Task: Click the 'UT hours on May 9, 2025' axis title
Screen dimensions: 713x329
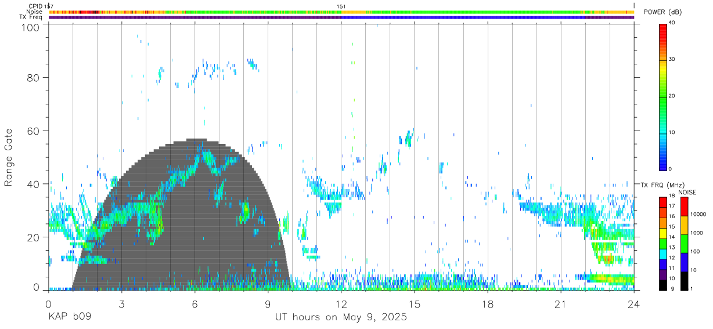Action: coord(341,317)
